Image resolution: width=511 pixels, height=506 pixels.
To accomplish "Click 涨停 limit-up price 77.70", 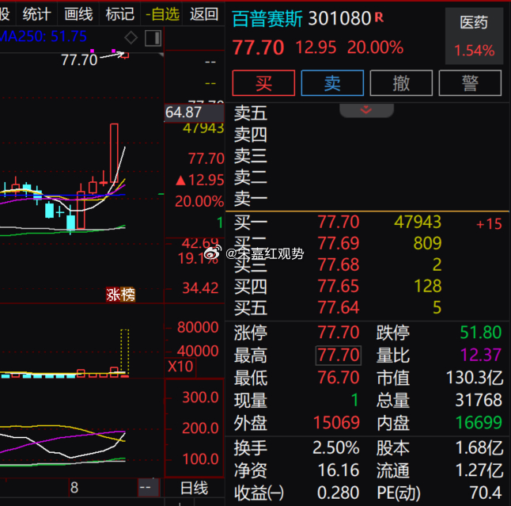I will tap(339, 333).
